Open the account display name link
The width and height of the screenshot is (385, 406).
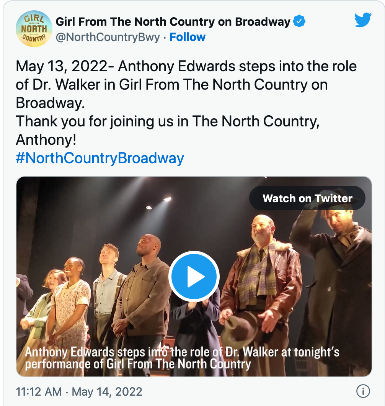click(x=173, y=21)
